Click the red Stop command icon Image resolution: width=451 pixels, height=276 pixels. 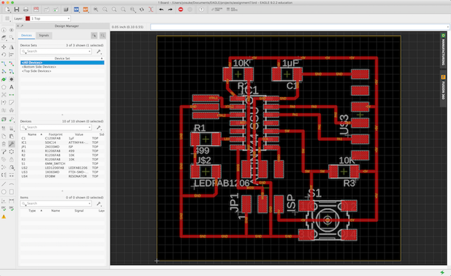pyautogui.click(x=181, y=9)
